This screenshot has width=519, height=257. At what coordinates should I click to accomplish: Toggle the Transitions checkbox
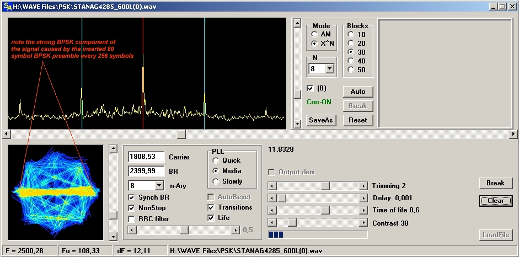(x=211, y=207)
